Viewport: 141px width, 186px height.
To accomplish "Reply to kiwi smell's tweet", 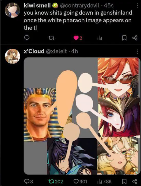I will (x=27, y=38).
